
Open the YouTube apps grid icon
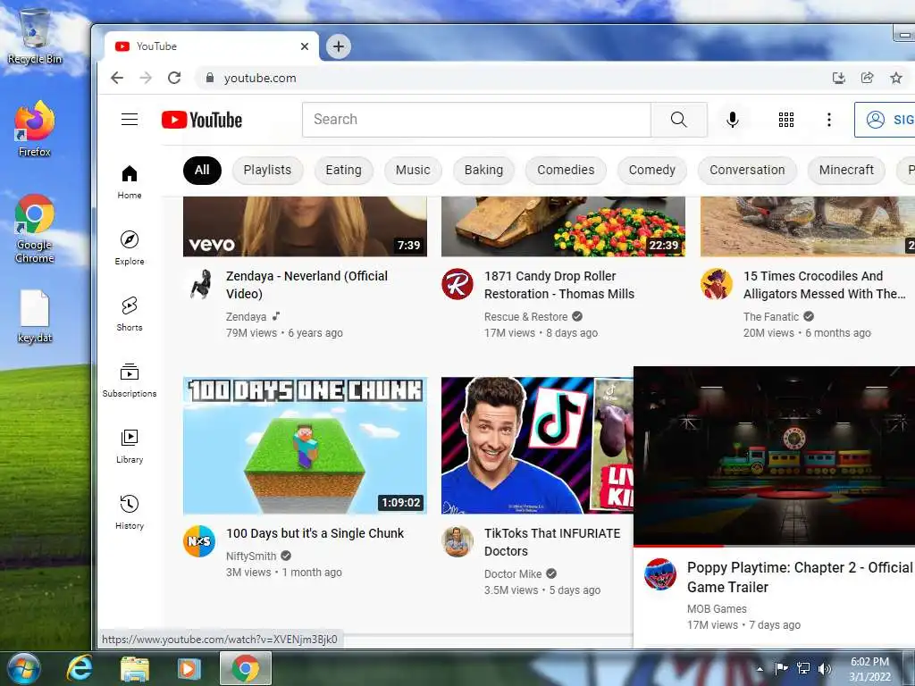click(786, 120)
